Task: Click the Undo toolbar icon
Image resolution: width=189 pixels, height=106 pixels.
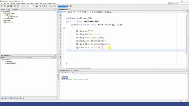Action: (15, 6)
